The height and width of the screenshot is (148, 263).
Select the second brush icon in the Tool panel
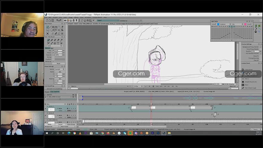click(x=52, y=40)
